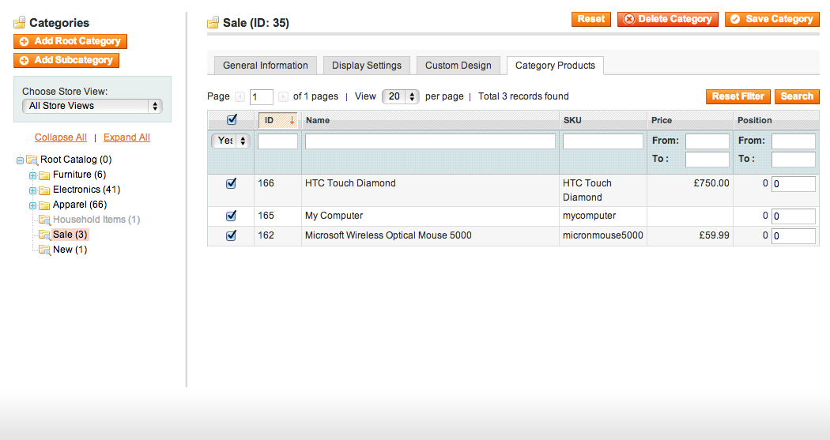This screenshot has height=440, width=830.
Task: Select New (1) category
Action: point(70,250)
